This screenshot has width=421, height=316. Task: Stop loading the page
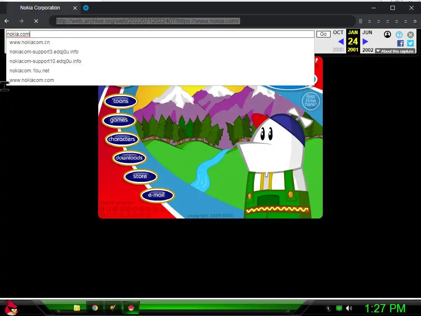tap(36, 21)
